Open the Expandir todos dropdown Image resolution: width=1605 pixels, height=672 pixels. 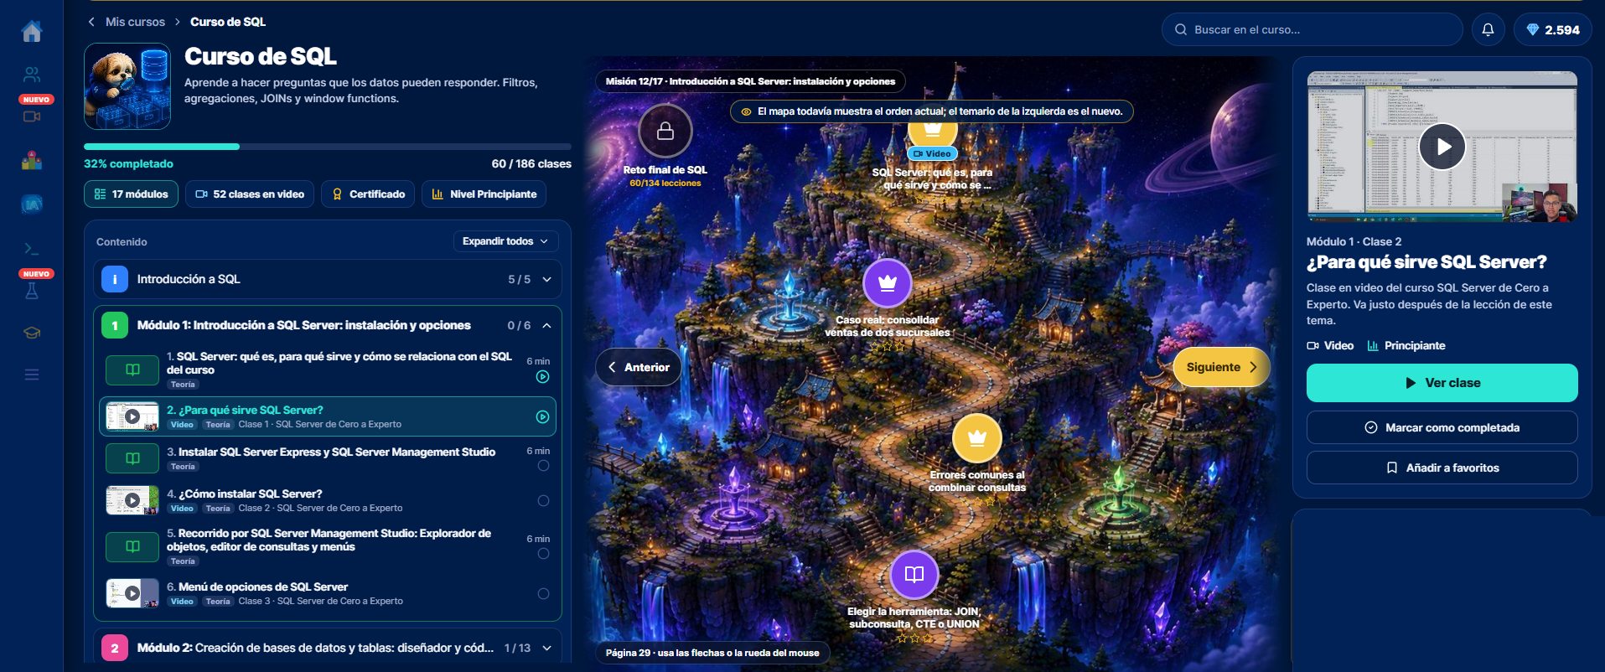pyautogui.click(x=505, y=241)
